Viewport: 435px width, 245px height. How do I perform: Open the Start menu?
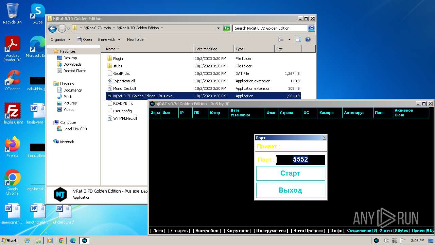click(9, 241)
